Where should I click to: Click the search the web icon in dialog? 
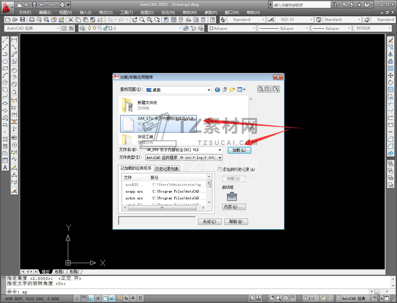261,89
